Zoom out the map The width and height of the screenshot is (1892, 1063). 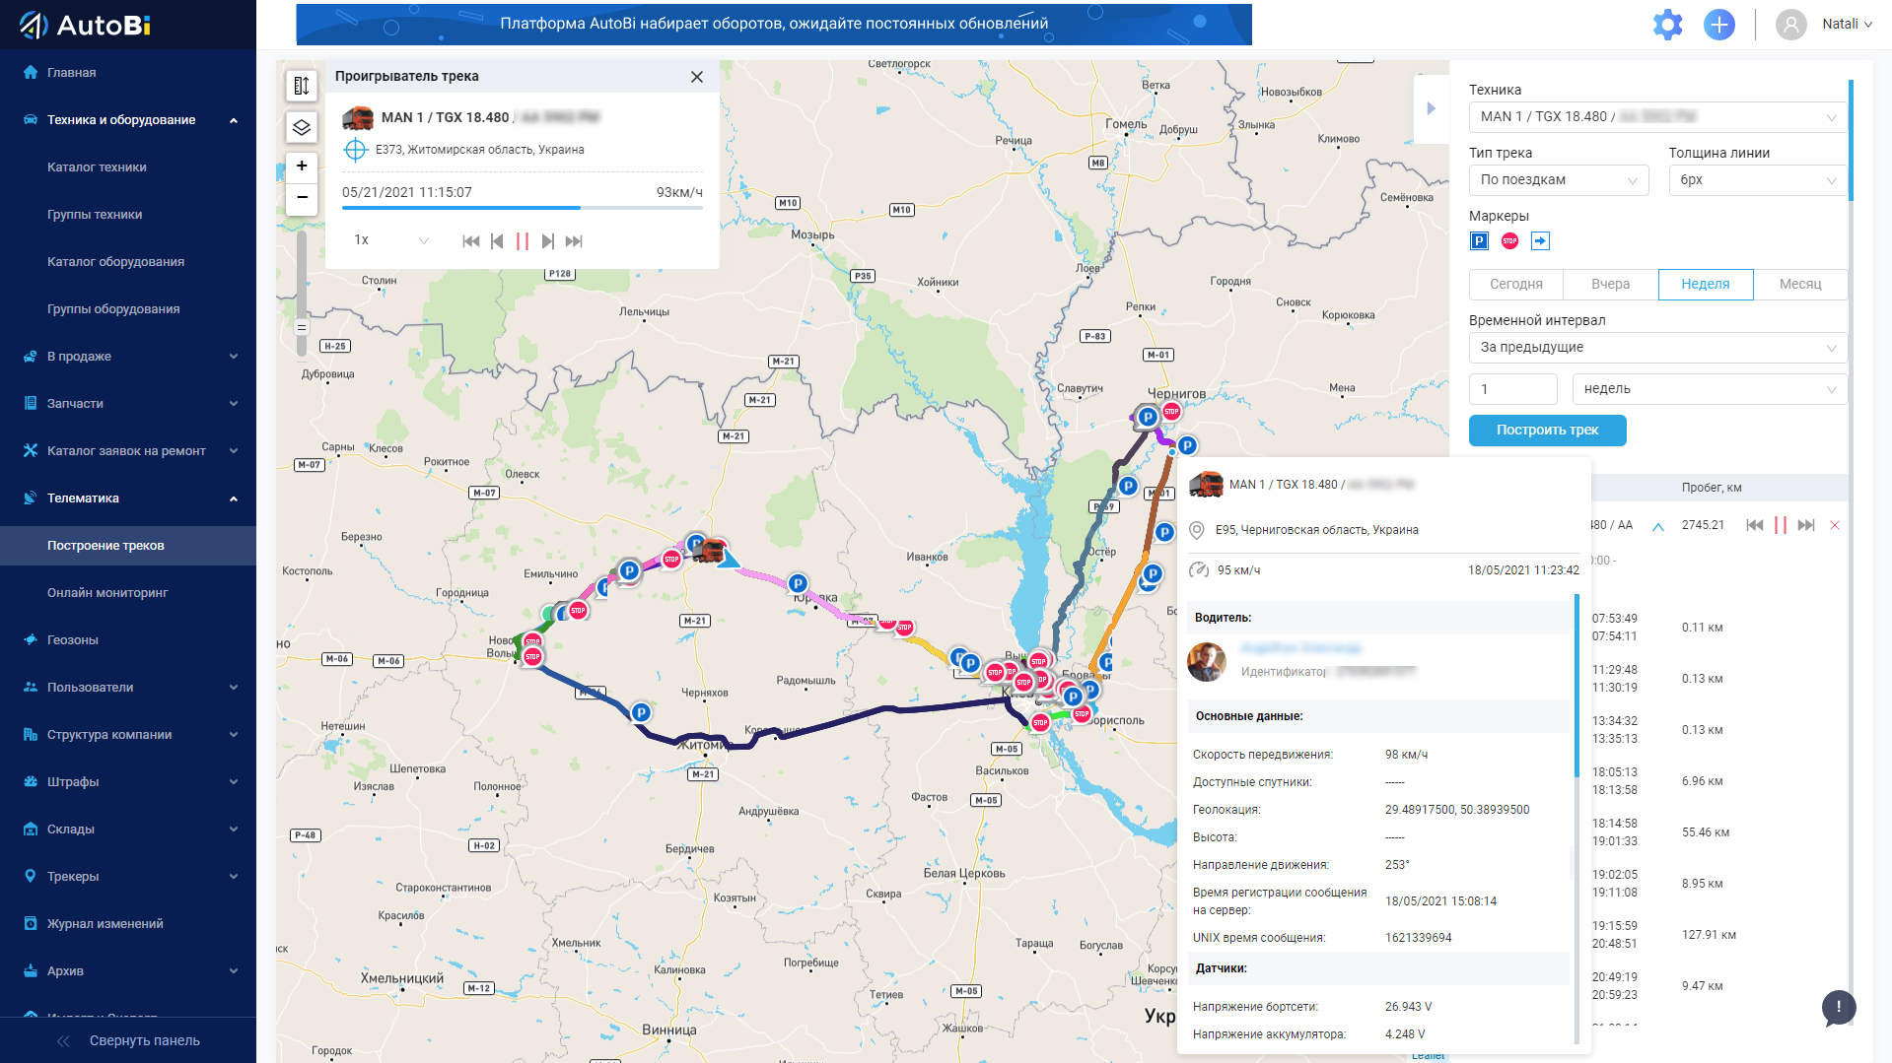(302, 197)
